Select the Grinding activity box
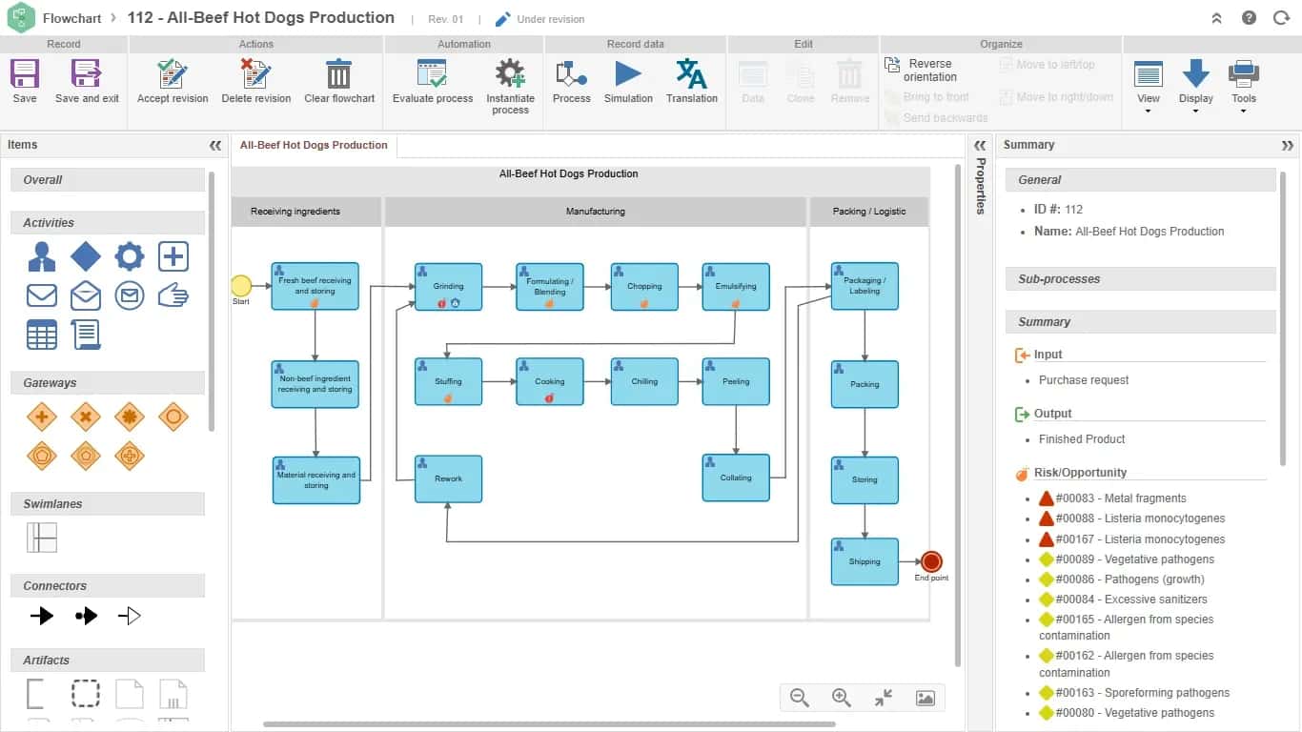This screenshot has height=732, width=1302. click(448, 287)
